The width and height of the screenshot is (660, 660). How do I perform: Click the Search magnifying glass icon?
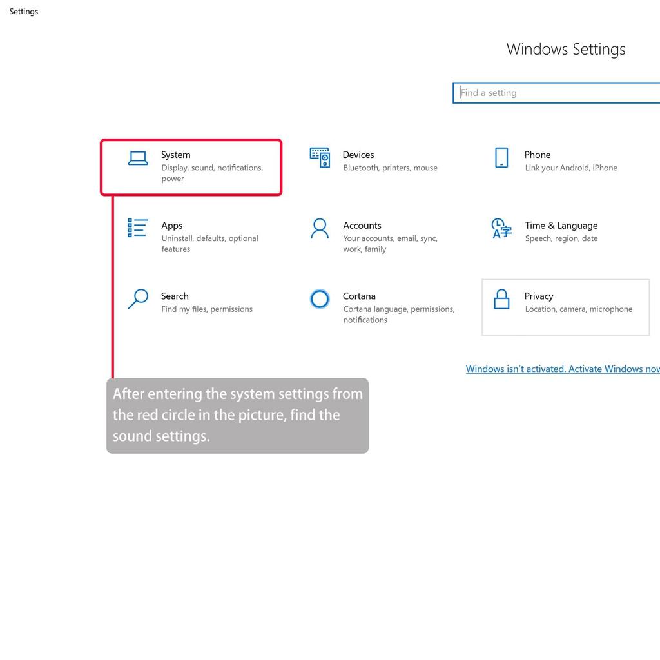[138, 299]
